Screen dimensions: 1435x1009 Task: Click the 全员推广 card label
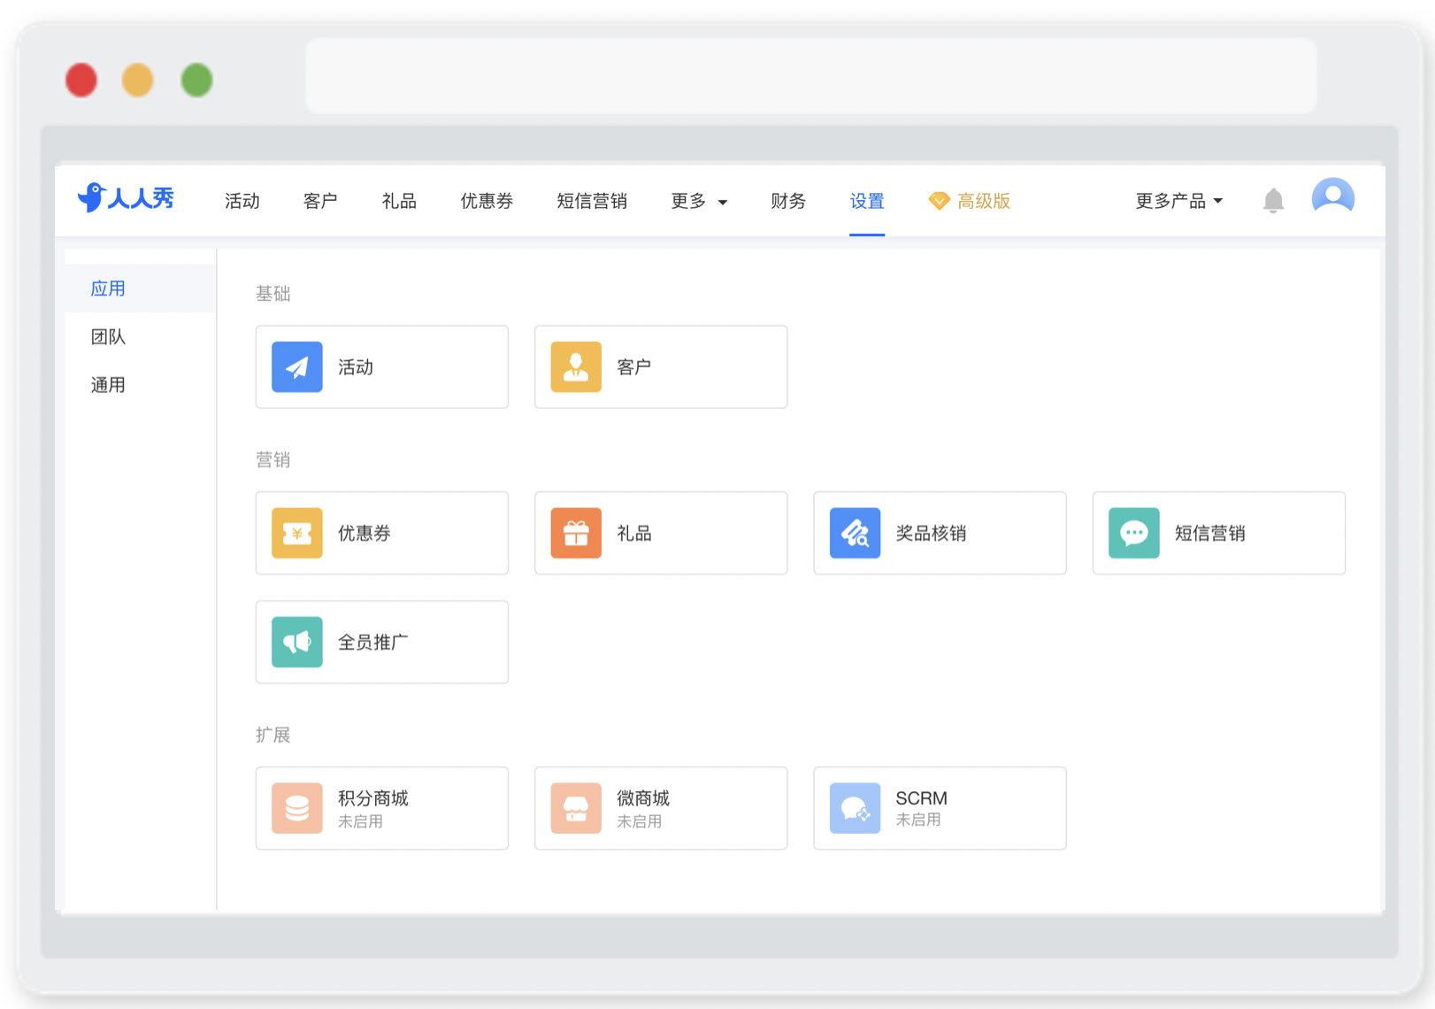point(373,643)
